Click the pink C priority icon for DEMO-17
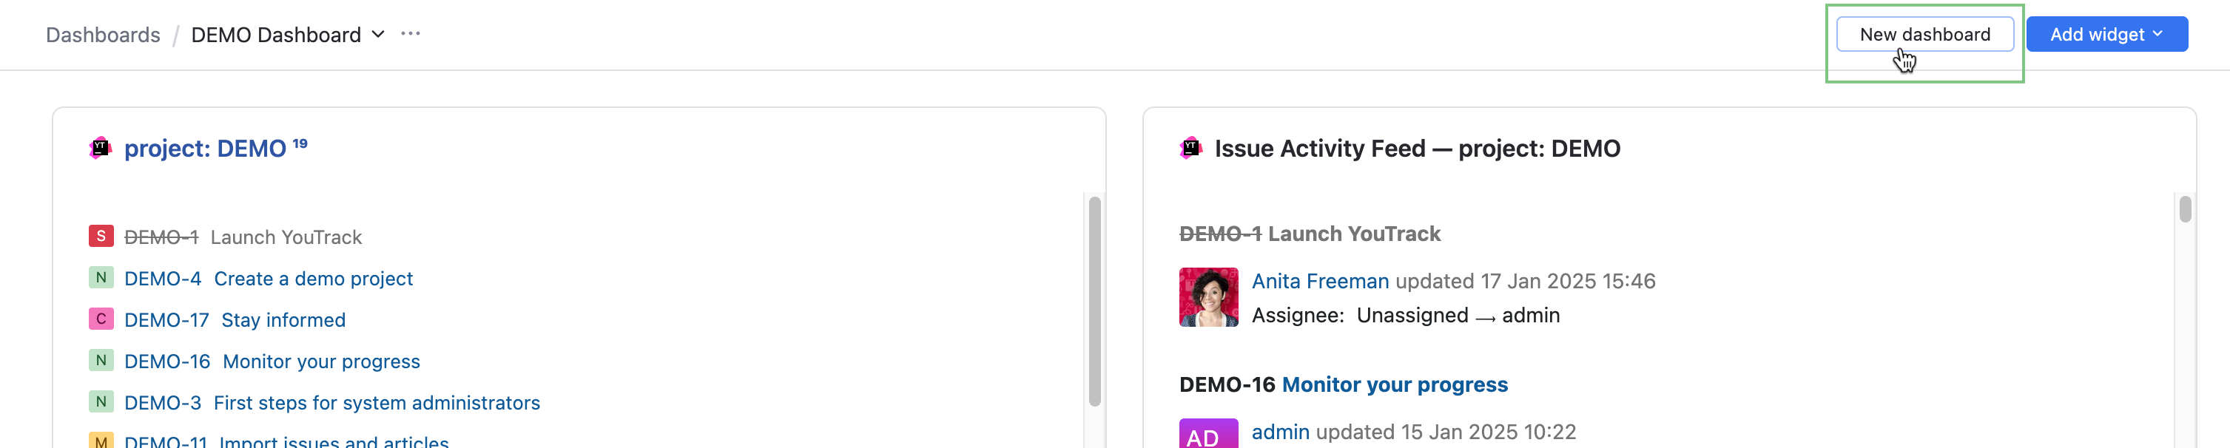The image size is (2230, 448). pos(101,319)
